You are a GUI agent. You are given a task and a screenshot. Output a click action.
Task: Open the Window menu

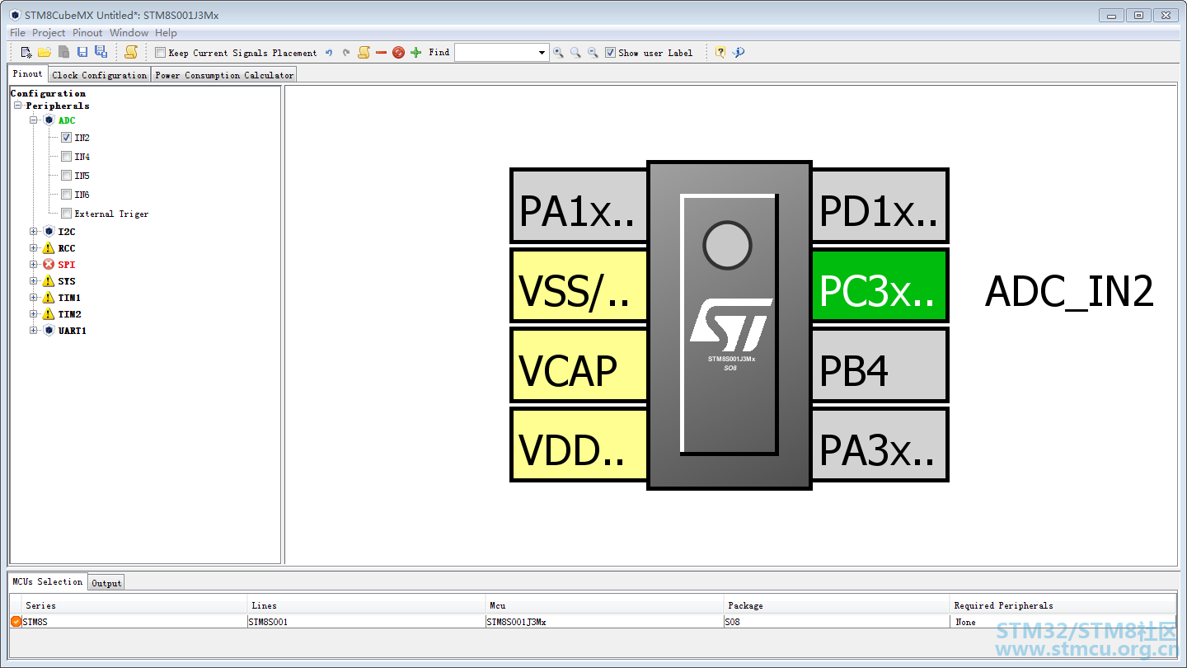point(129,33)
